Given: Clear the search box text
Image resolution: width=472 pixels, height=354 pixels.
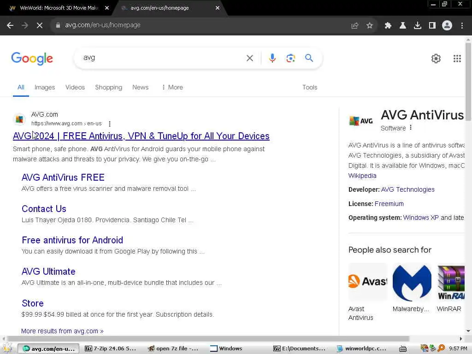Looking at the screenshot, I should [249, 58].
